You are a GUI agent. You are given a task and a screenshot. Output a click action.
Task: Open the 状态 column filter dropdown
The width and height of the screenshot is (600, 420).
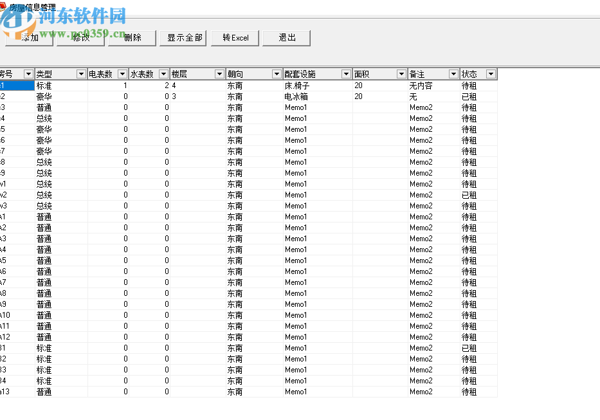pos(491,74)
